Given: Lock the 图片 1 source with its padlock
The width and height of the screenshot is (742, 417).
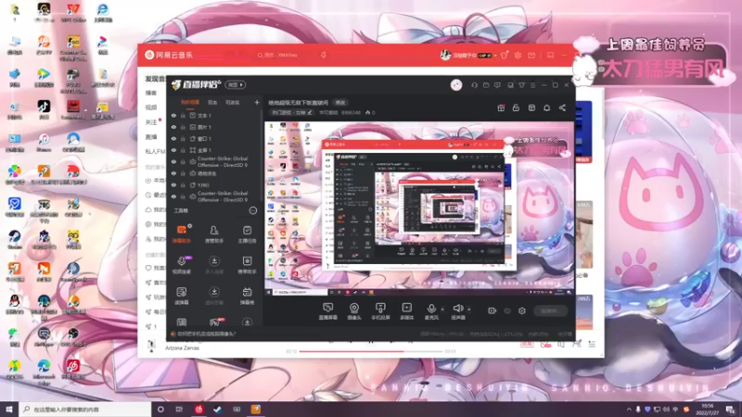Looking at the screenshot, I should click(x=183, y=127).
